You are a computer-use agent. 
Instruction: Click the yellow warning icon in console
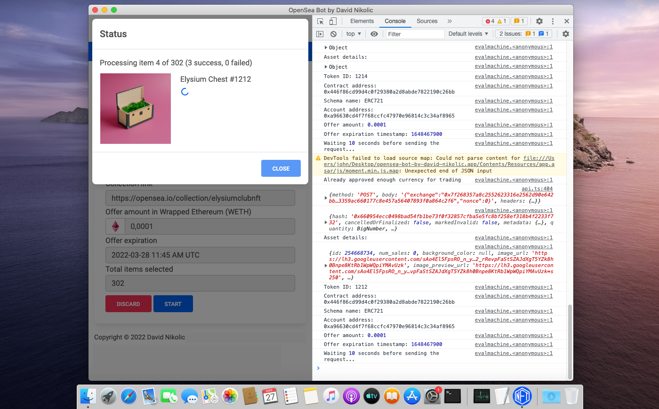318,158
